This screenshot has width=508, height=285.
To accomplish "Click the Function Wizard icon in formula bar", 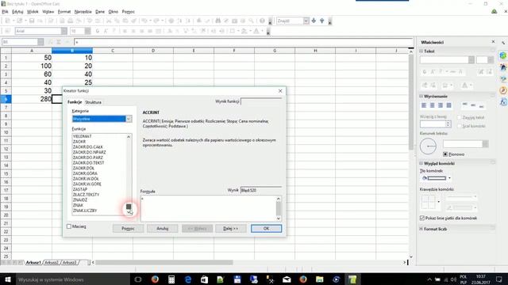I will tap(50, 42).
